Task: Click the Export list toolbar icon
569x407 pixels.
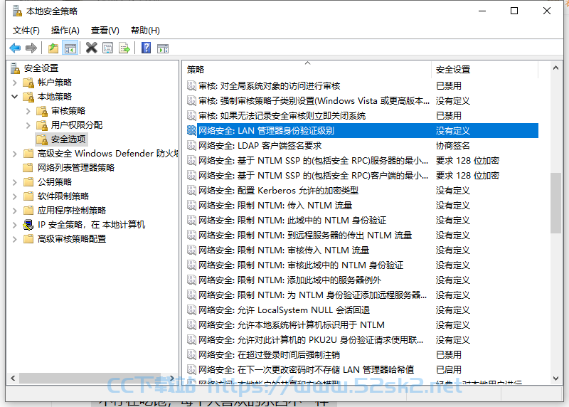Action: point(124,48)
